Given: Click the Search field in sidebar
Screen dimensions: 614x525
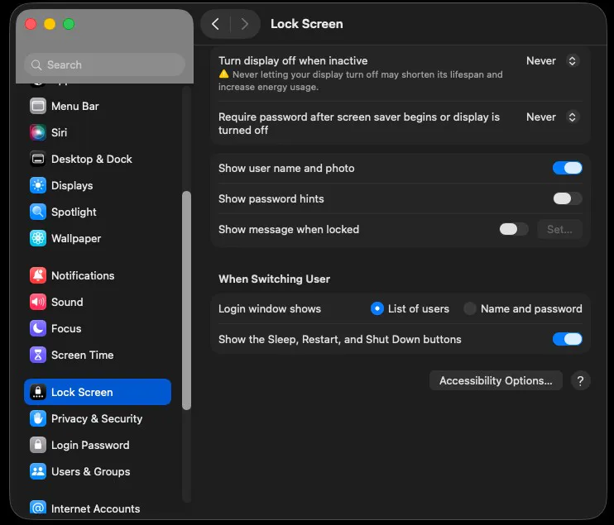Looking at the screenshot, I should tap(104, 64).
